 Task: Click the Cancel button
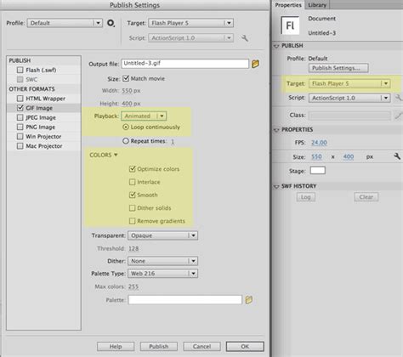tap(201, 346)
